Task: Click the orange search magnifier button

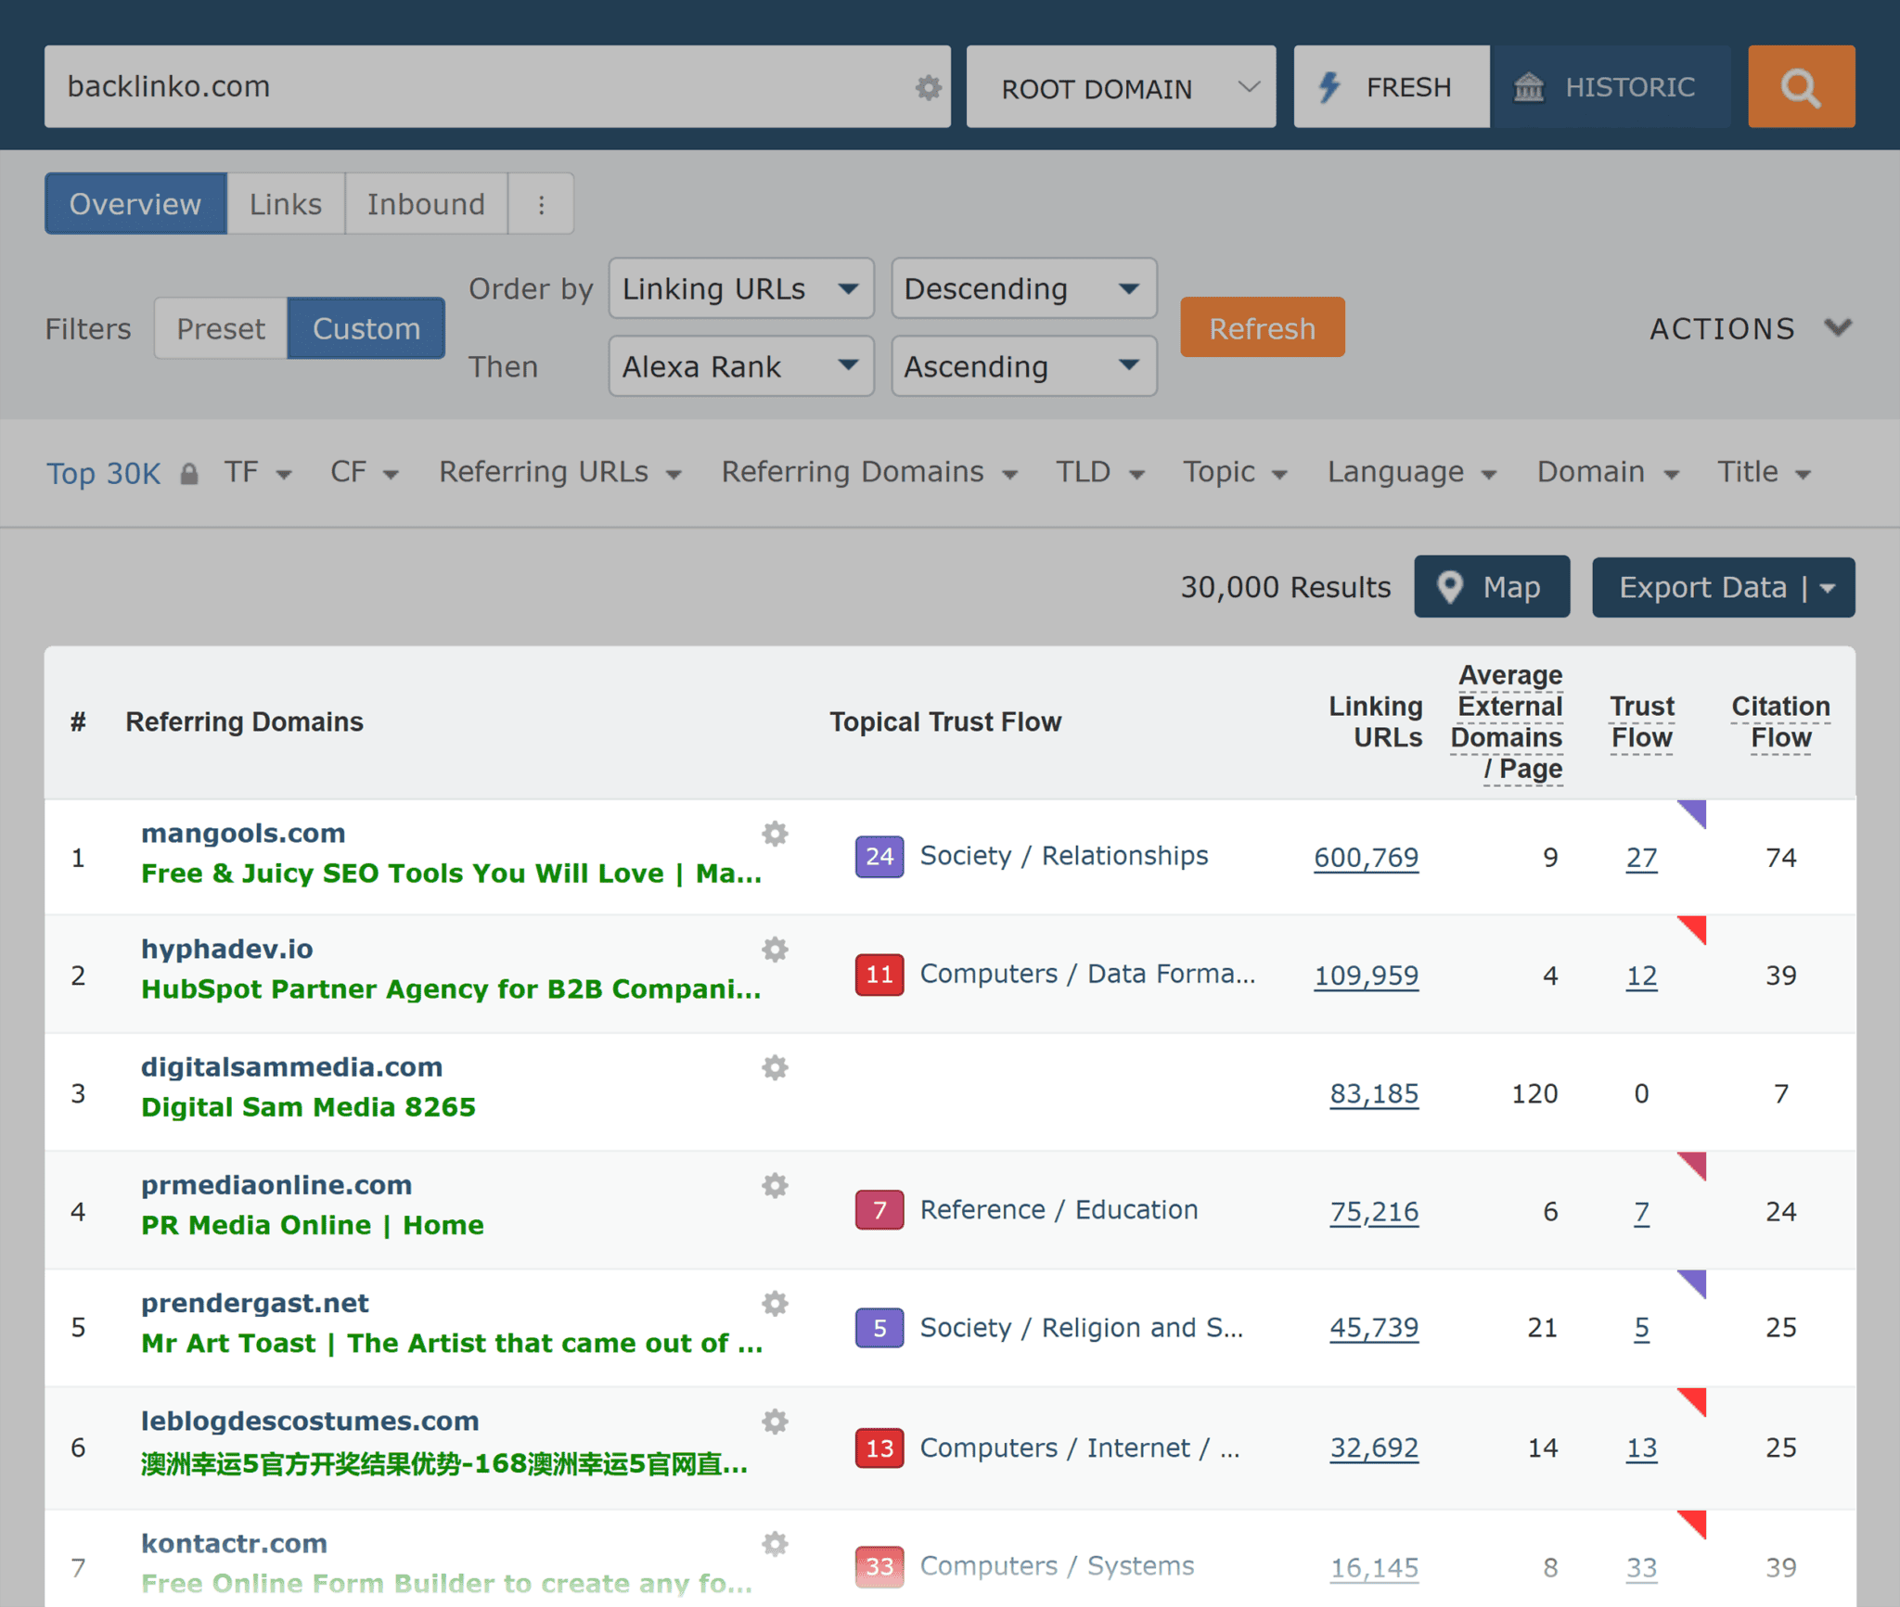Action: point(1800,86)
